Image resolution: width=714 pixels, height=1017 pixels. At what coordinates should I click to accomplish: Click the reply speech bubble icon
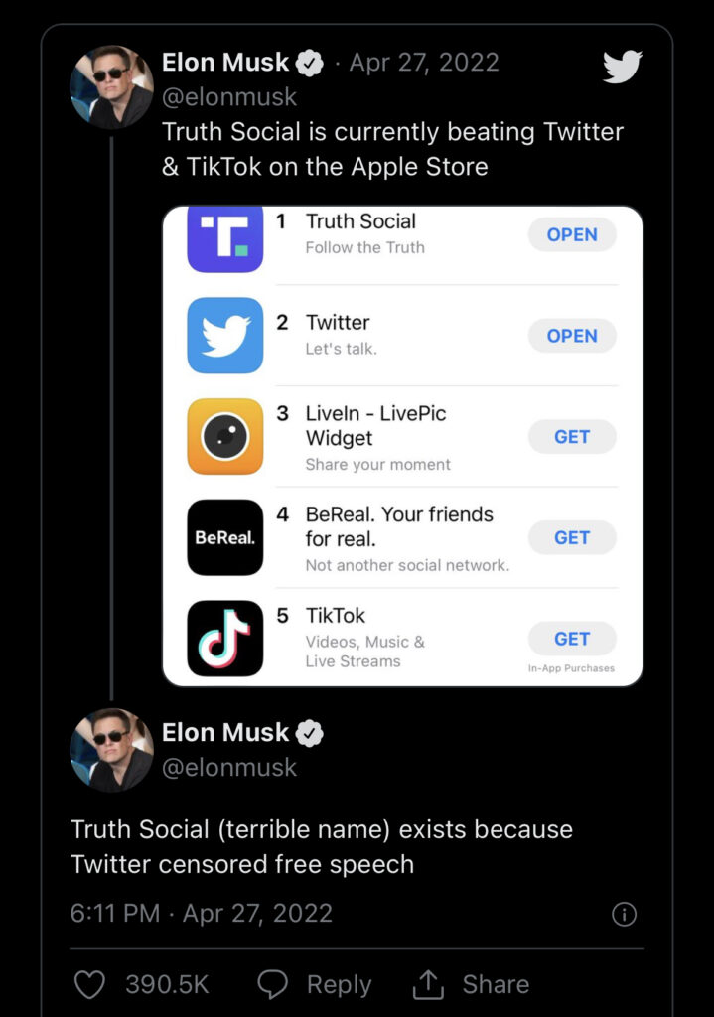click(x=272, y=984)
